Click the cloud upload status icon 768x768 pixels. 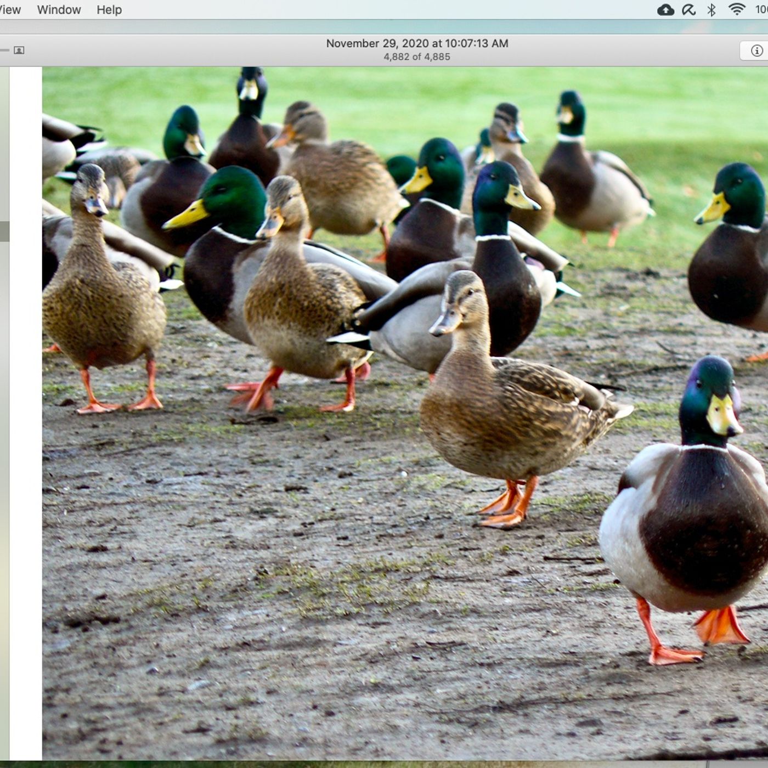[x=665, y=9]
